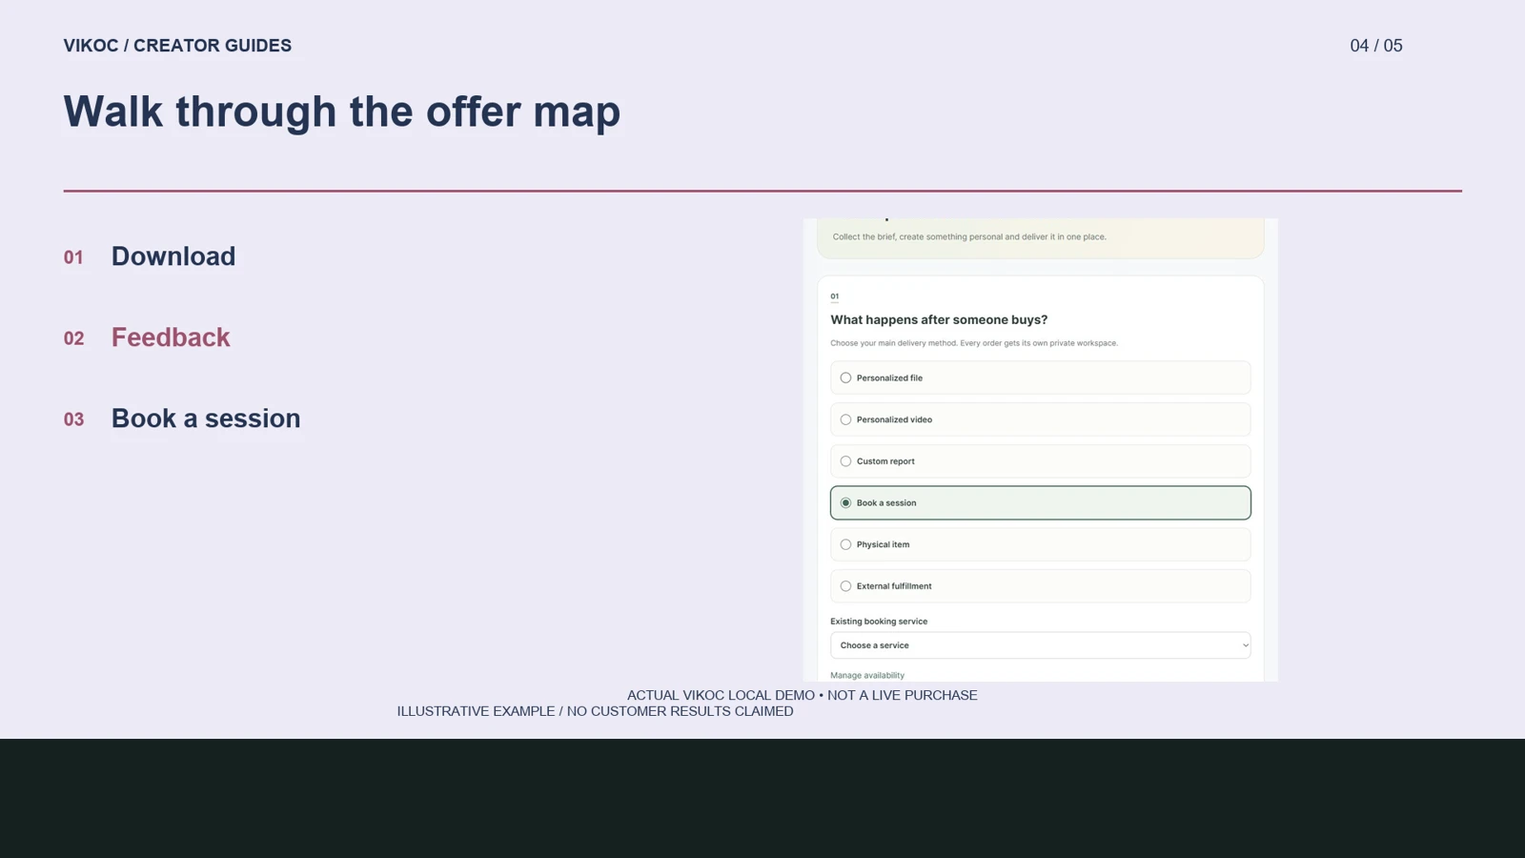Pick the Physical item radio option
The width and height of the screenshot is (1525, 858).
1040,544
